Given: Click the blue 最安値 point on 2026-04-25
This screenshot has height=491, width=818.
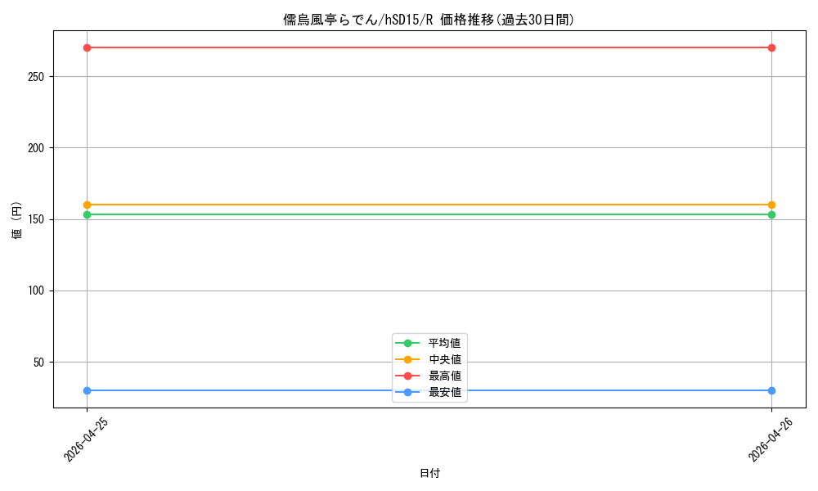Looking at the screenshot, I should 88,391.
